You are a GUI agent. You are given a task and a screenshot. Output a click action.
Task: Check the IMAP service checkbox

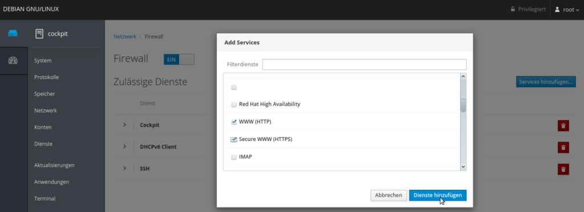(x=234, y=157)
